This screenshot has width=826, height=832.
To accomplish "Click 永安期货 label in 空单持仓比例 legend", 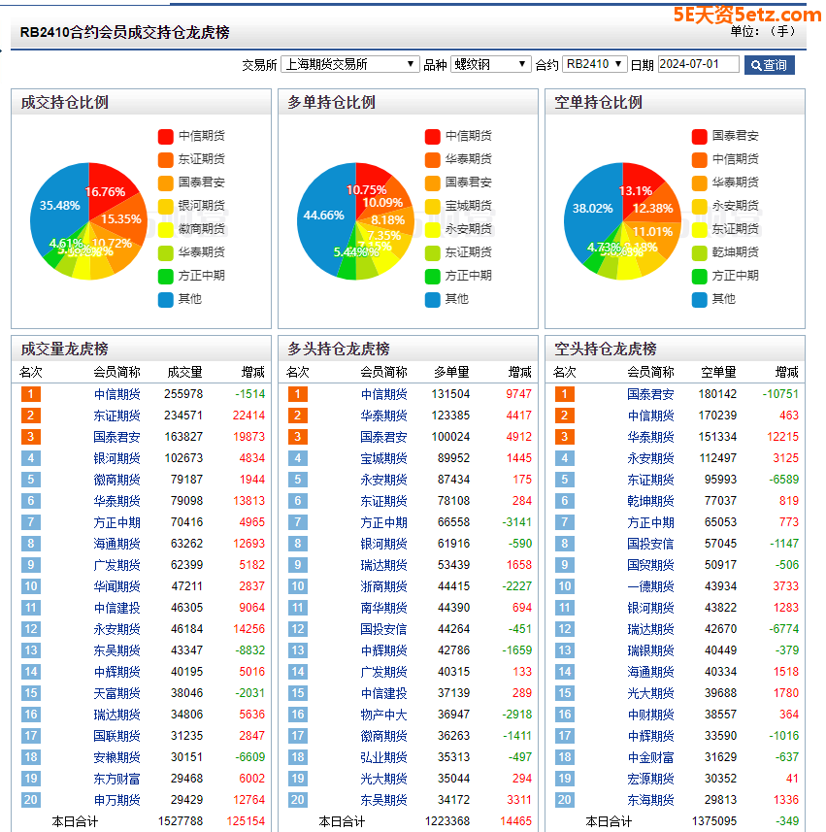I will pos(736,206).
